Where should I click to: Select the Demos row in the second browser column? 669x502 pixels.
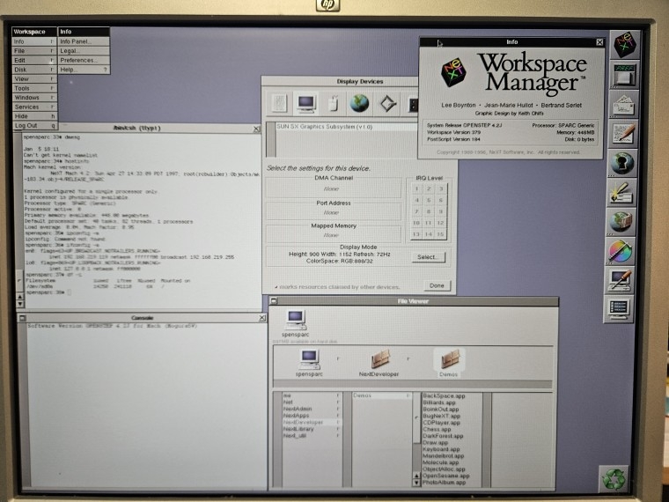pyautogui.click(x=382, y=395)
